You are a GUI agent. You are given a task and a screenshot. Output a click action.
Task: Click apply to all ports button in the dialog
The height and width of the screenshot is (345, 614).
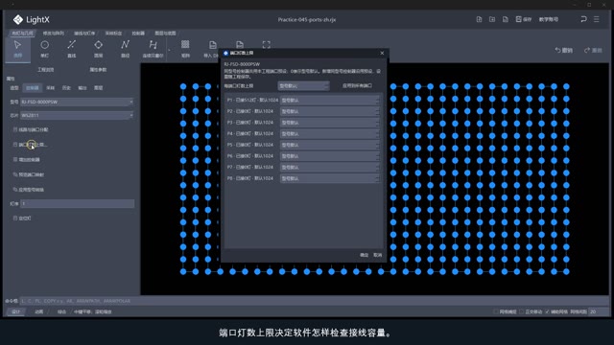pyautogui.click(x=357, y=85)
